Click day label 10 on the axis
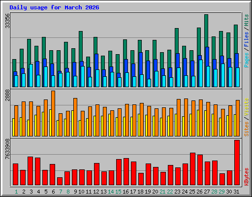Image resolution: width=252 pixels, height=197 pixels. coord(81,192)
